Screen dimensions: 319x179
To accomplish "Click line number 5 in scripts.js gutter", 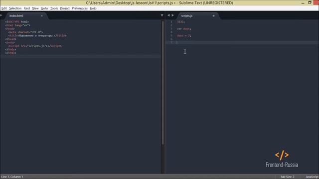I will coord(171,35).
